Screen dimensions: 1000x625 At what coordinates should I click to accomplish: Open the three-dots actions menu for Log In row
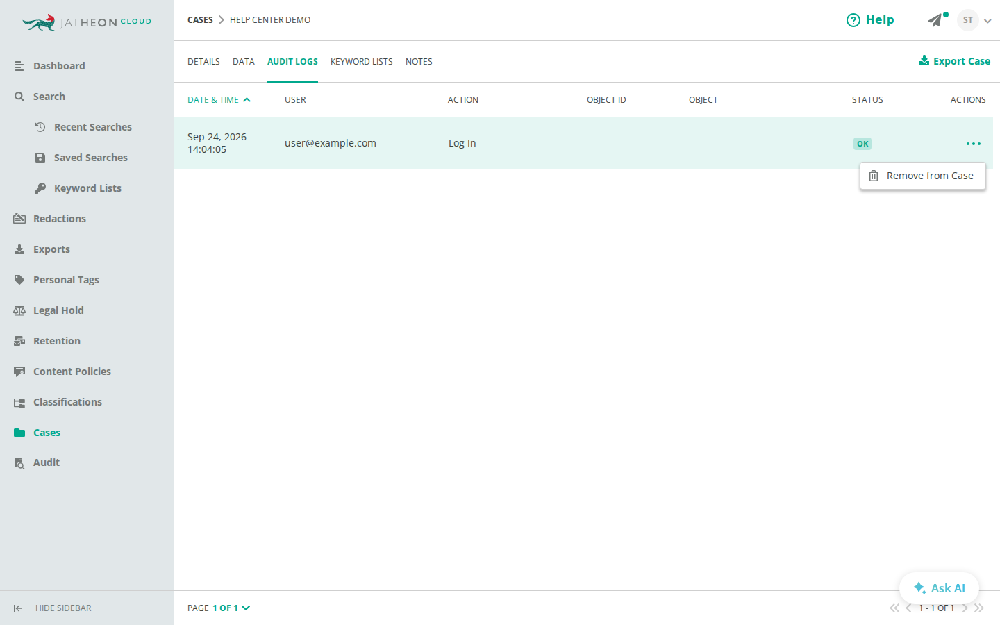[x=974, y=144]
